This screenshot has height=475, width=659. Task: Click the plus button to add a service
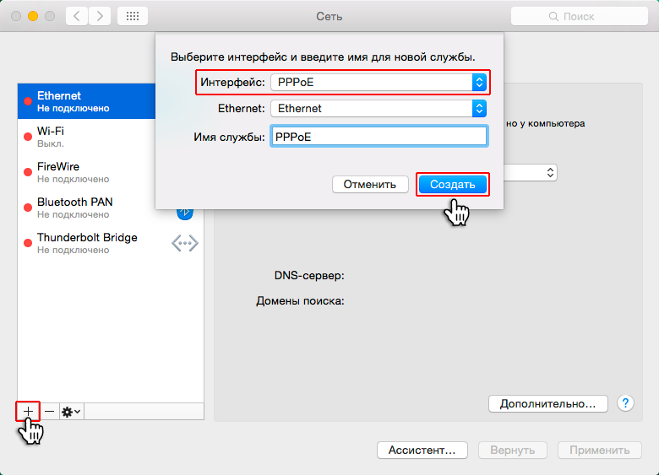click(28, 411)
